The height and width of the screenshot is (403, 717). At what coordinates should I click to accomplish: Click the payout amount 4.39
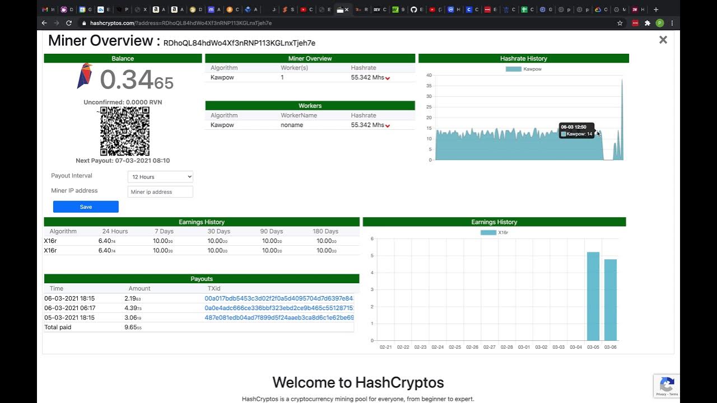(133, 308)
